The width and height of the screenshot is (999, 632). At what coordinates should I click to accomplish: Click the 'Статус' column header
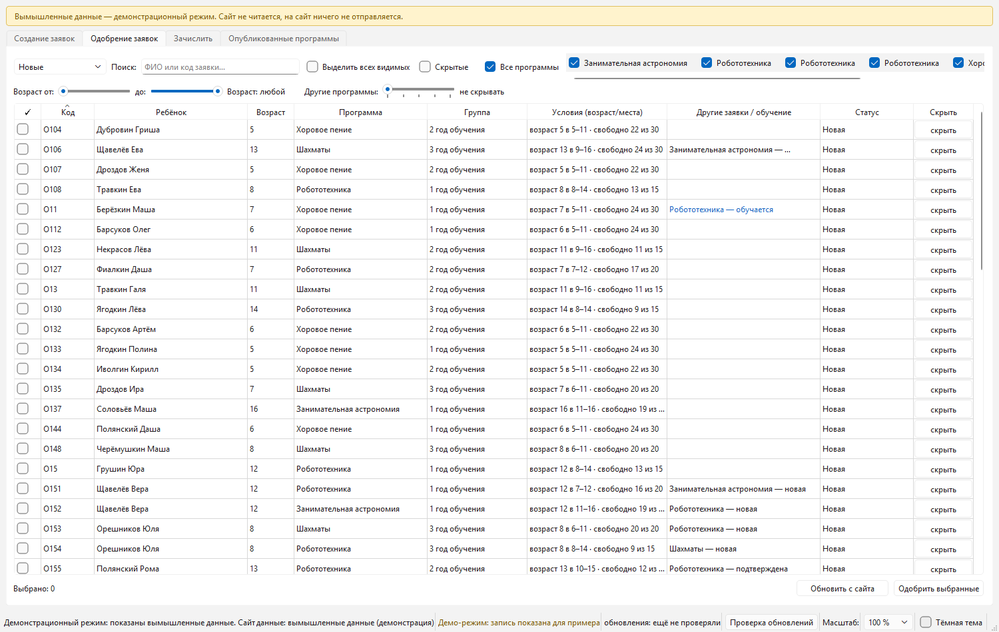pyautogui.click(x=867, y=112)
